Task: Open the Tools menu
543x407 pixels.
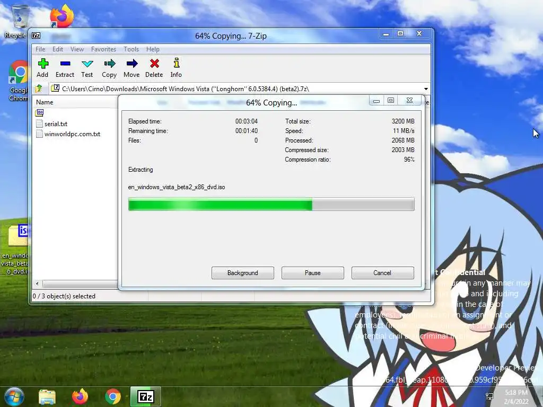Action: pyautogui.click(x=132, y=49)
